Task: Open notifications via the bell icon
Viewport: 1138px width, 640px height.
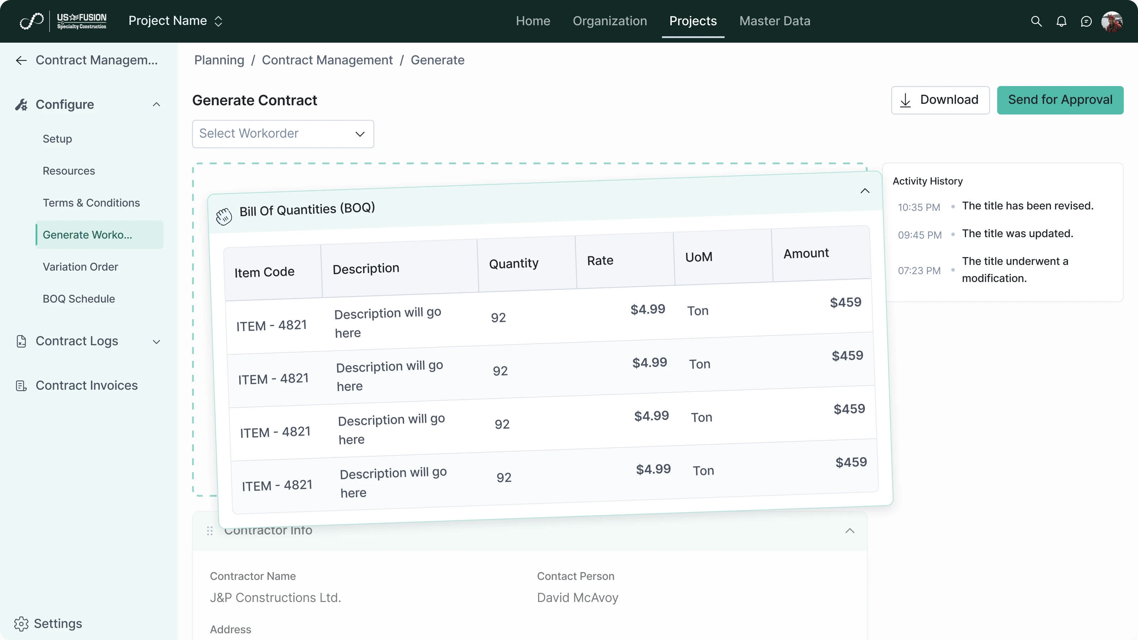Action: (x=1062, y=21)
